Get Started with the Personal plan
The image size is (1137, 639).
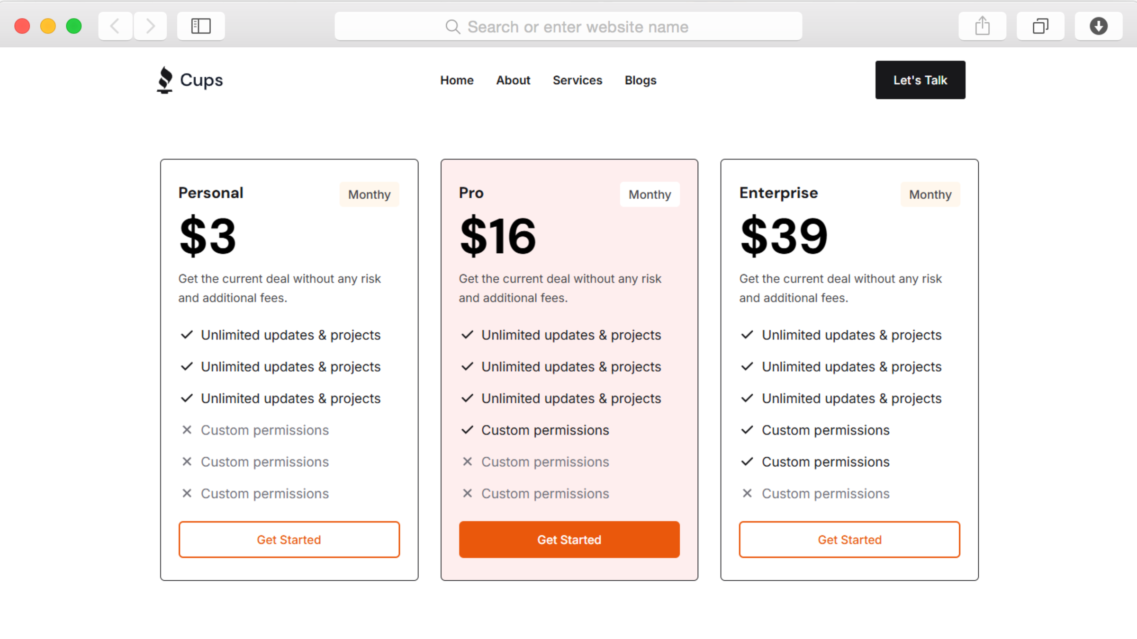coord(289,540)
